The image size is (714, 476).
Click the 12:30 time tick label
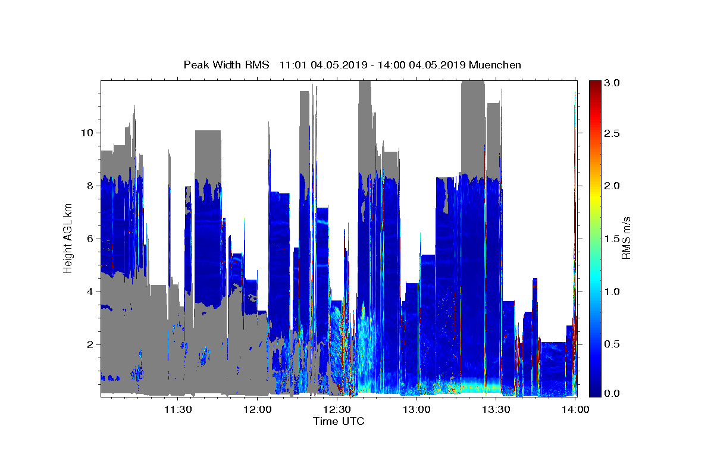pos(337,409)
